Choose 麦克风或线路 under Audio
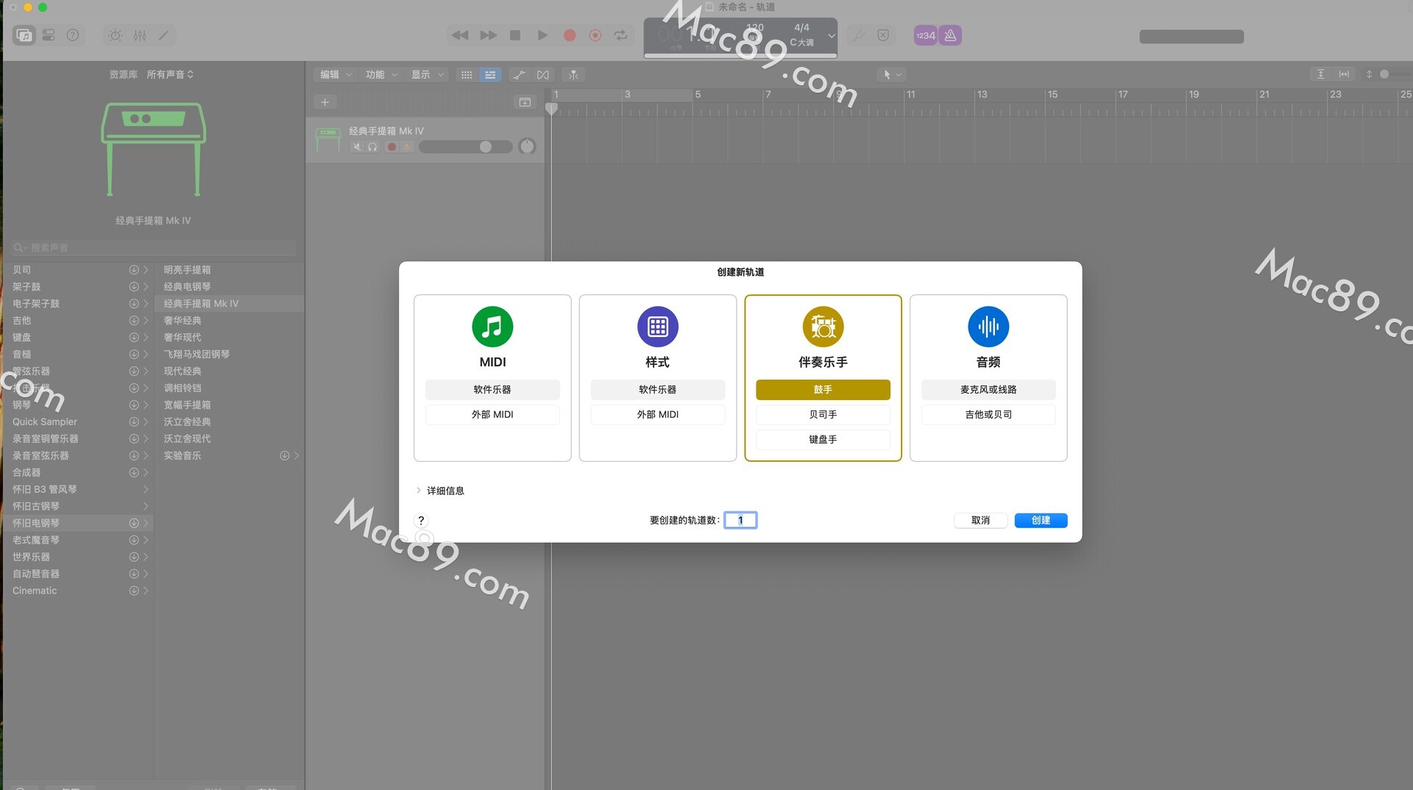 coord(988,389)
